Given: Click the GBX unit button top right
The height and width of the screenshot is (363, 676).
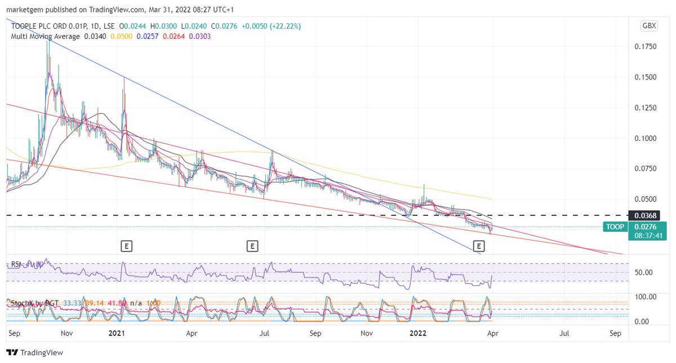Looking at the screenshot, I should click(x=648, y=26).
